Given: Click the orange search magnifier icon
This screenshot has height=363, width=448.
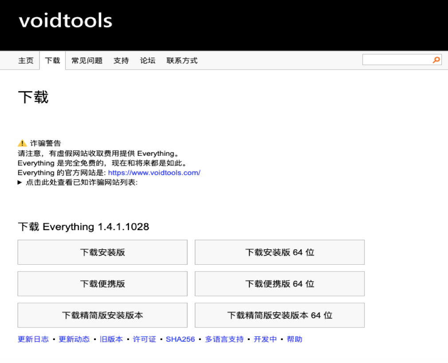Looking at the screenshot, I should point(436,60).
